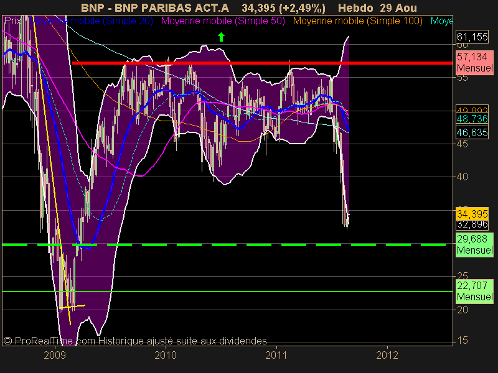This screenshot has height=373, width=498.
Task: Click the 2009 label on the time axis
Action: point(55,355)
